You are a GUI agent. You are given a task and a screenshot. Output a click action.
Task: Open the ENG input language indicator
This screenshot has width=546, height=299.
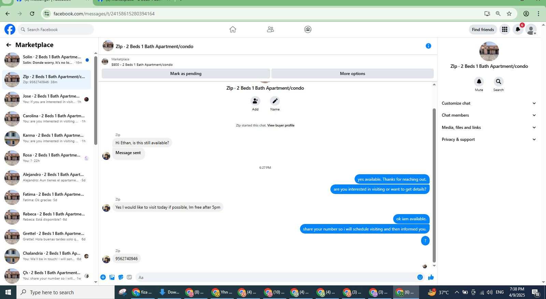pyautogui.click(x=500, y=292)
